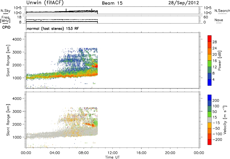230x159 pixels.
Task: Click the '18' frequency axis value
Action: [x=19, y=17]
